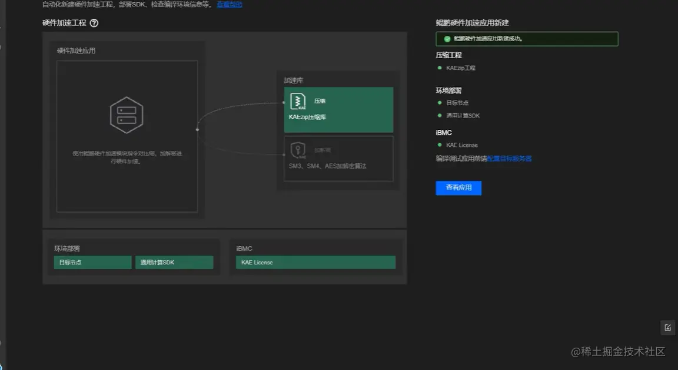Click the 压缩 label in the green card
The width and height of the screenshot is (678, 370).
(320, 101)
